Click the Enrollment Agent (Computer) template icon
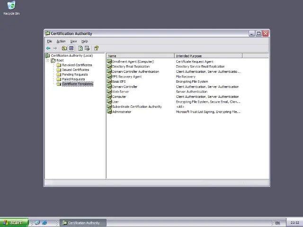Screen dimensions: 303x227 coord(109,61)
